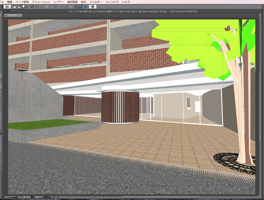Rotate the canvas left using the rotate icon
This screenshot has height=200, width=264.
click(x=55, y=197)
